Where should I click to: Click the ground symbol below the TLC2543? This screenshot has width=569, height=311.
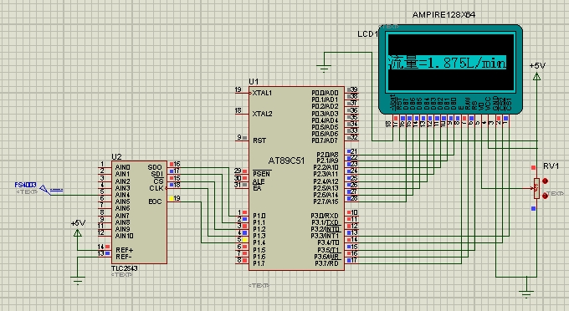tap(78, 280)
